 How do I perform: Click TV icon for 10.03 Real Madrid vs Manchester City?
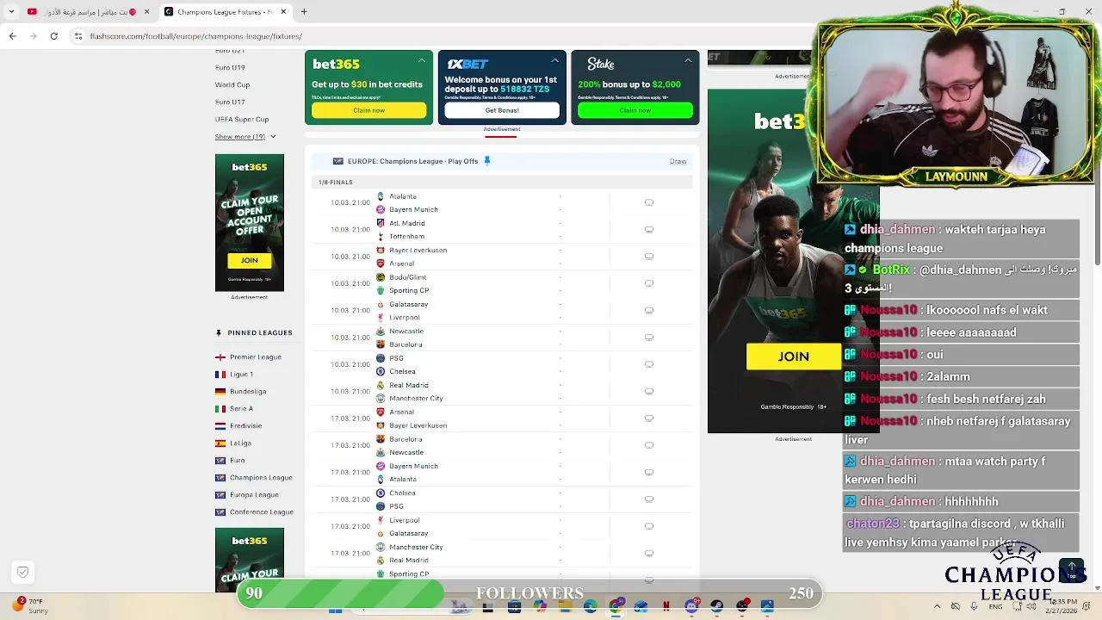pos(649,392)
